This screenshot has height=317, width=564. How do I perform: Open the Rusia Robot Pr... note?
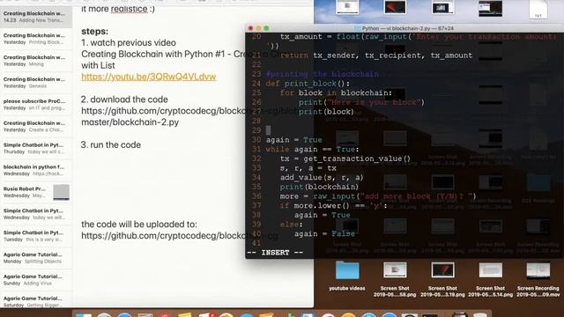[x=36, y=192]
